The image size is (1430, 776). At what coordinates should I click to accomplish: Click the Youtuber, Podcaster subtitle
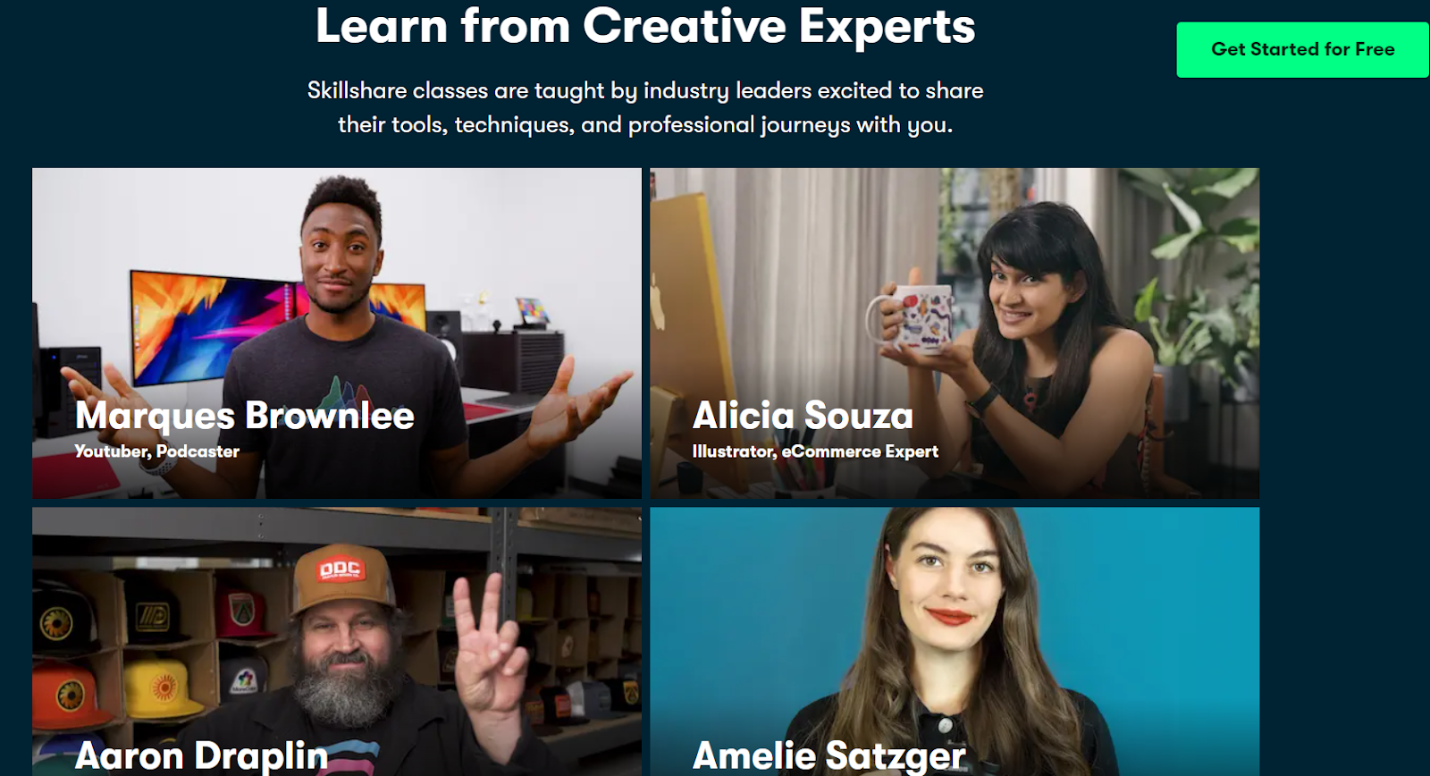click(x=157, y=451)
